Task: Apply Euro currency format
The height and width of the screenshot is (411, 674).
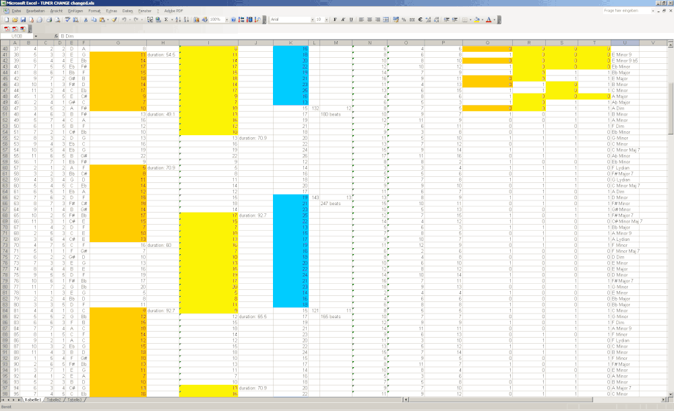Action: [420, 20]
